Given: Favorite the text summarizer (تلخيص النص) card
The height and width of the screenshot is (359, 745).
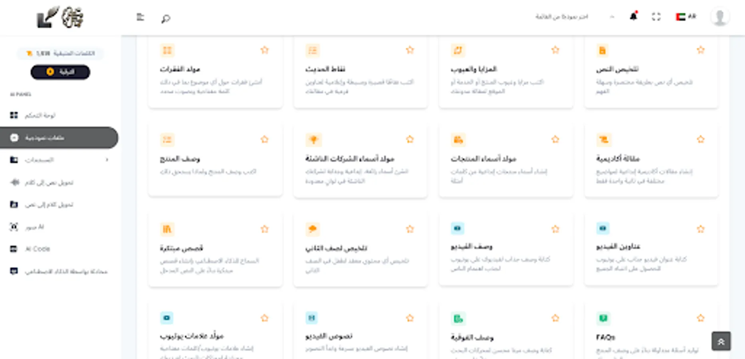Looking at the screenshot, I should [x=700, y=50].
